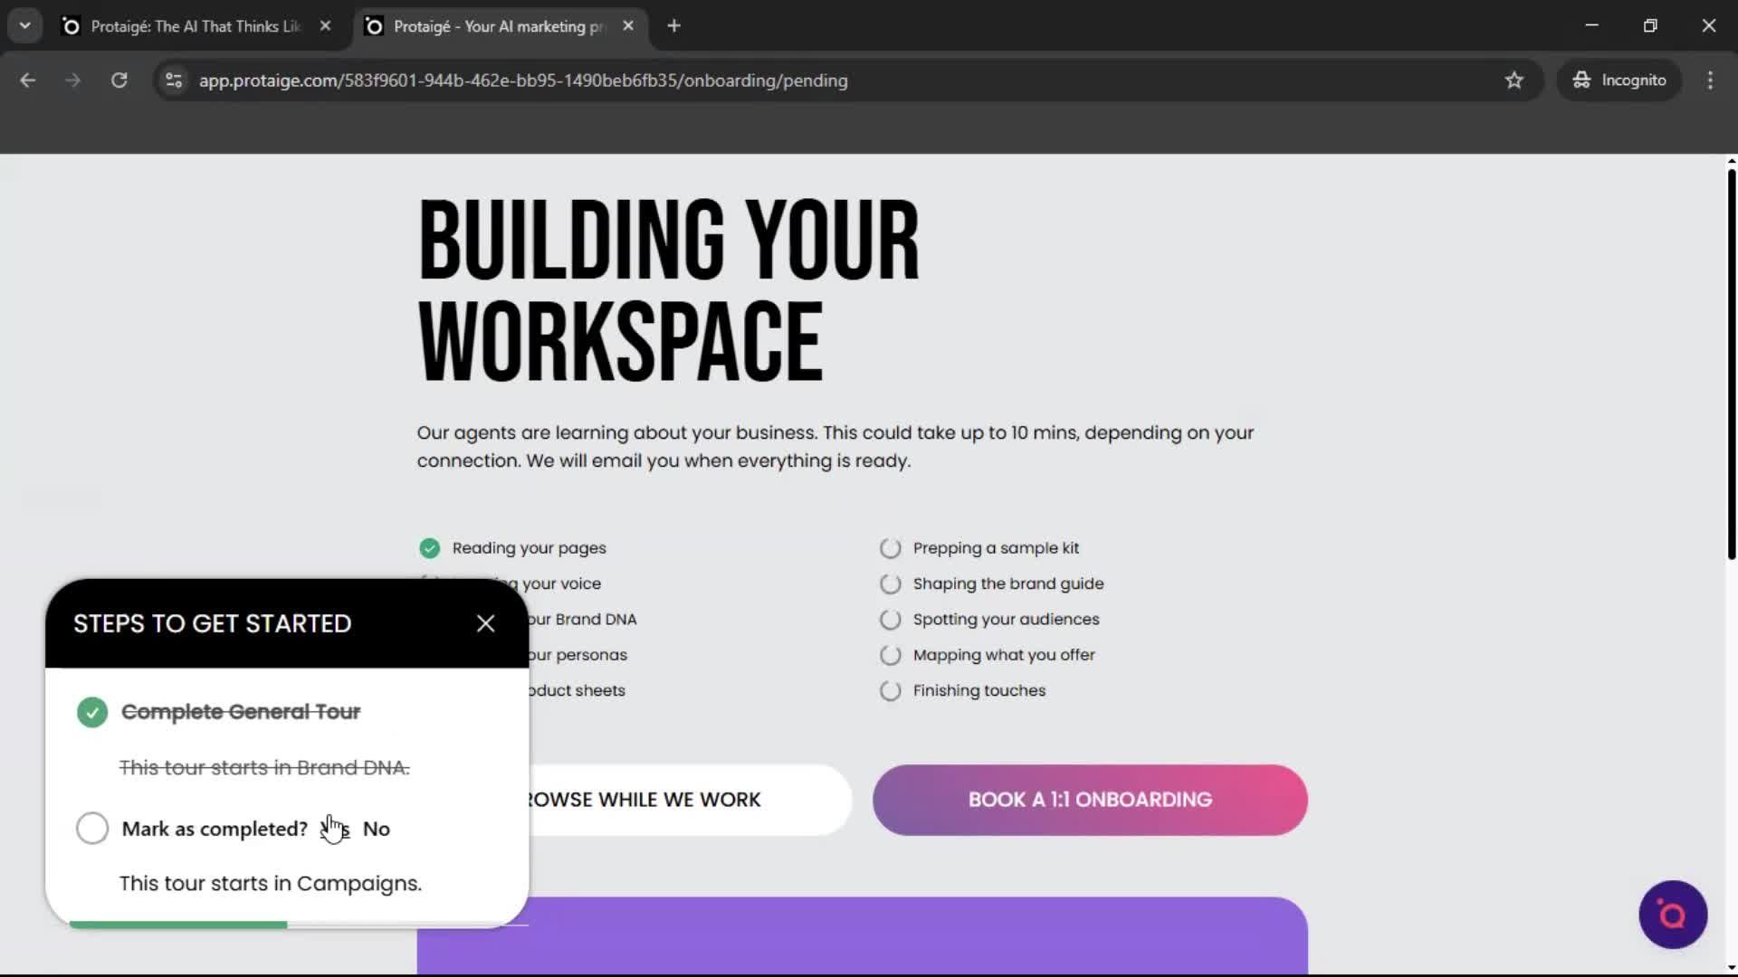Choose Yes for Mark as completed
Screen dimensions: 1738x977
[335, 828]
